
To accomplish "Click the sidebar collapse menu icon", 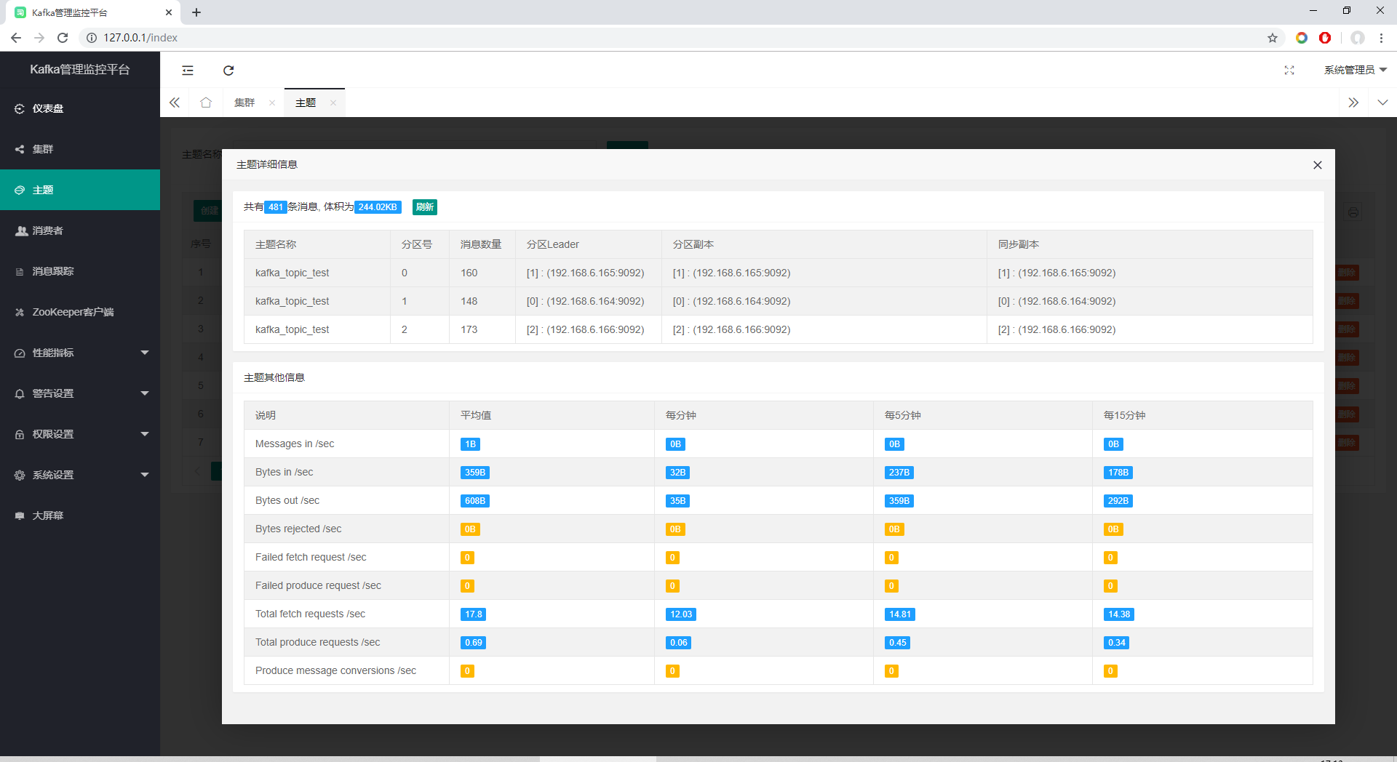I will 188,71.
